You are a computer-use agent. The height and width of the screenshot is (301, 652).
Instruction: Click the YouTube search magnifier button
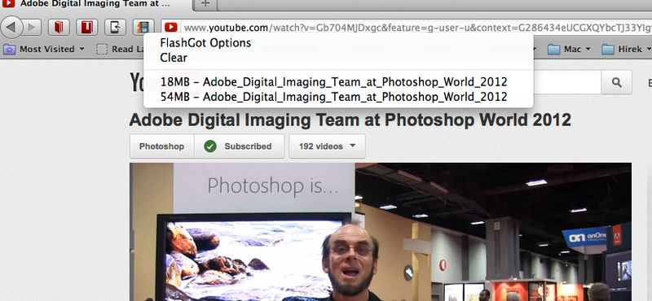[x=617, y=82]
